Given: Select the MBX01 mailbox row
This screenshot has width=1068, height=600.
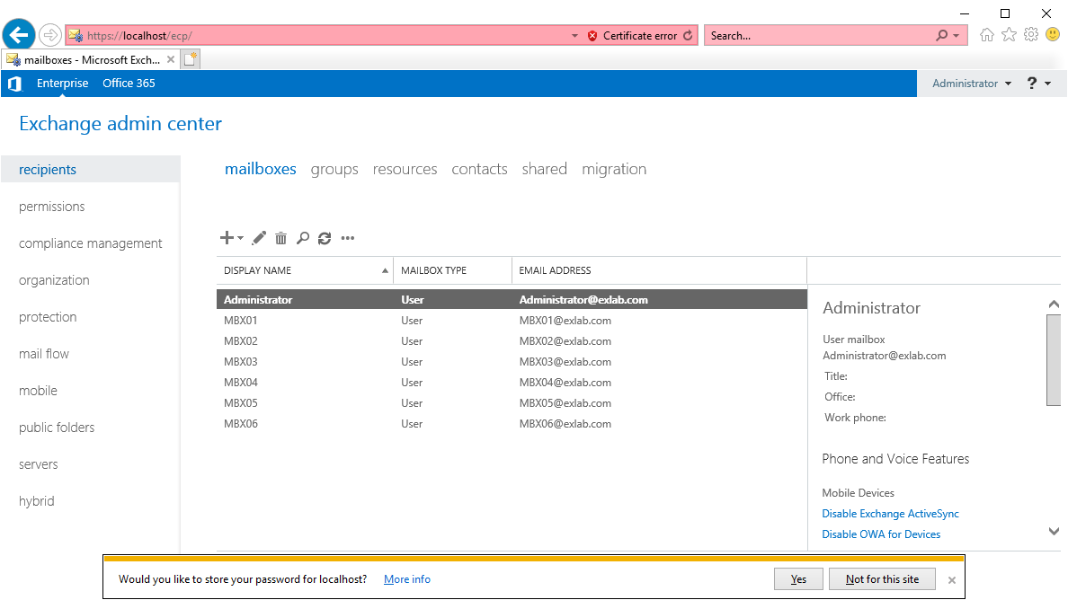Looking at the screenshot, I should 512,321.
